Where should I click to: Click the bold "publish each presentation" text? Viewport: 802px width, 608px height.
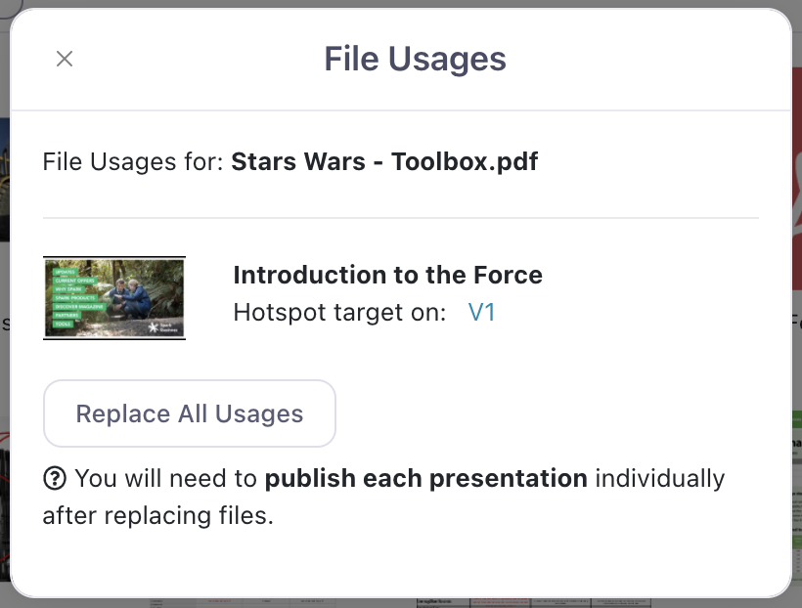coord(426,479)
